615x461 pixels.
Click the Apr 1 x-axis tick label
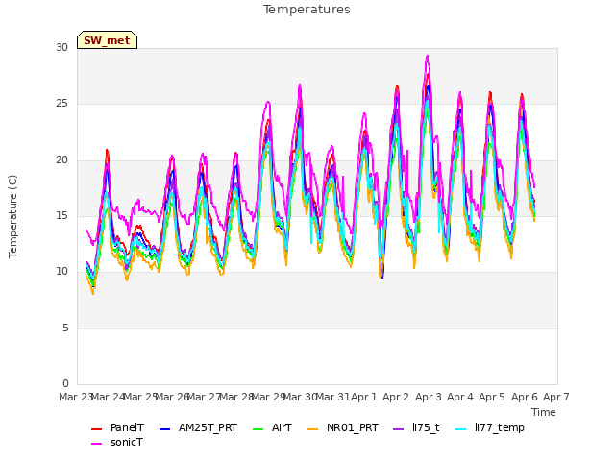point(364,397)
